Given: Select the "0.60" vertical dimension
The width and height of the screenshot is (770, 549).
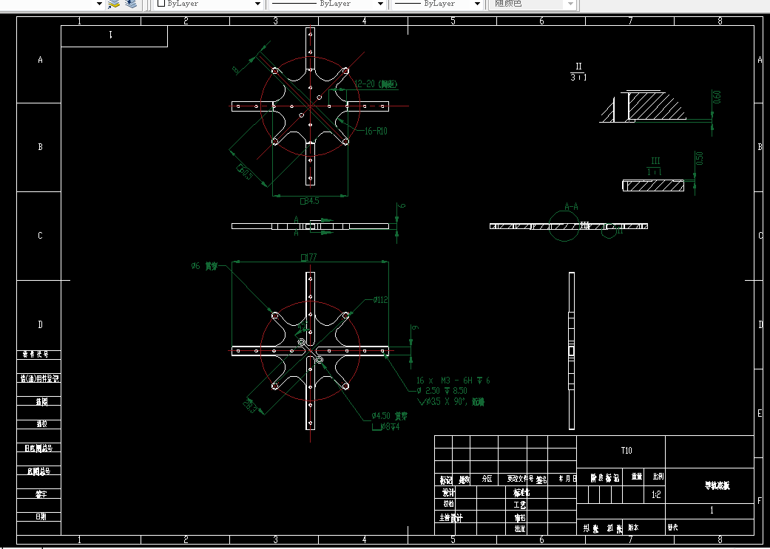Looking at the screenshot, I should pos(717,97).
